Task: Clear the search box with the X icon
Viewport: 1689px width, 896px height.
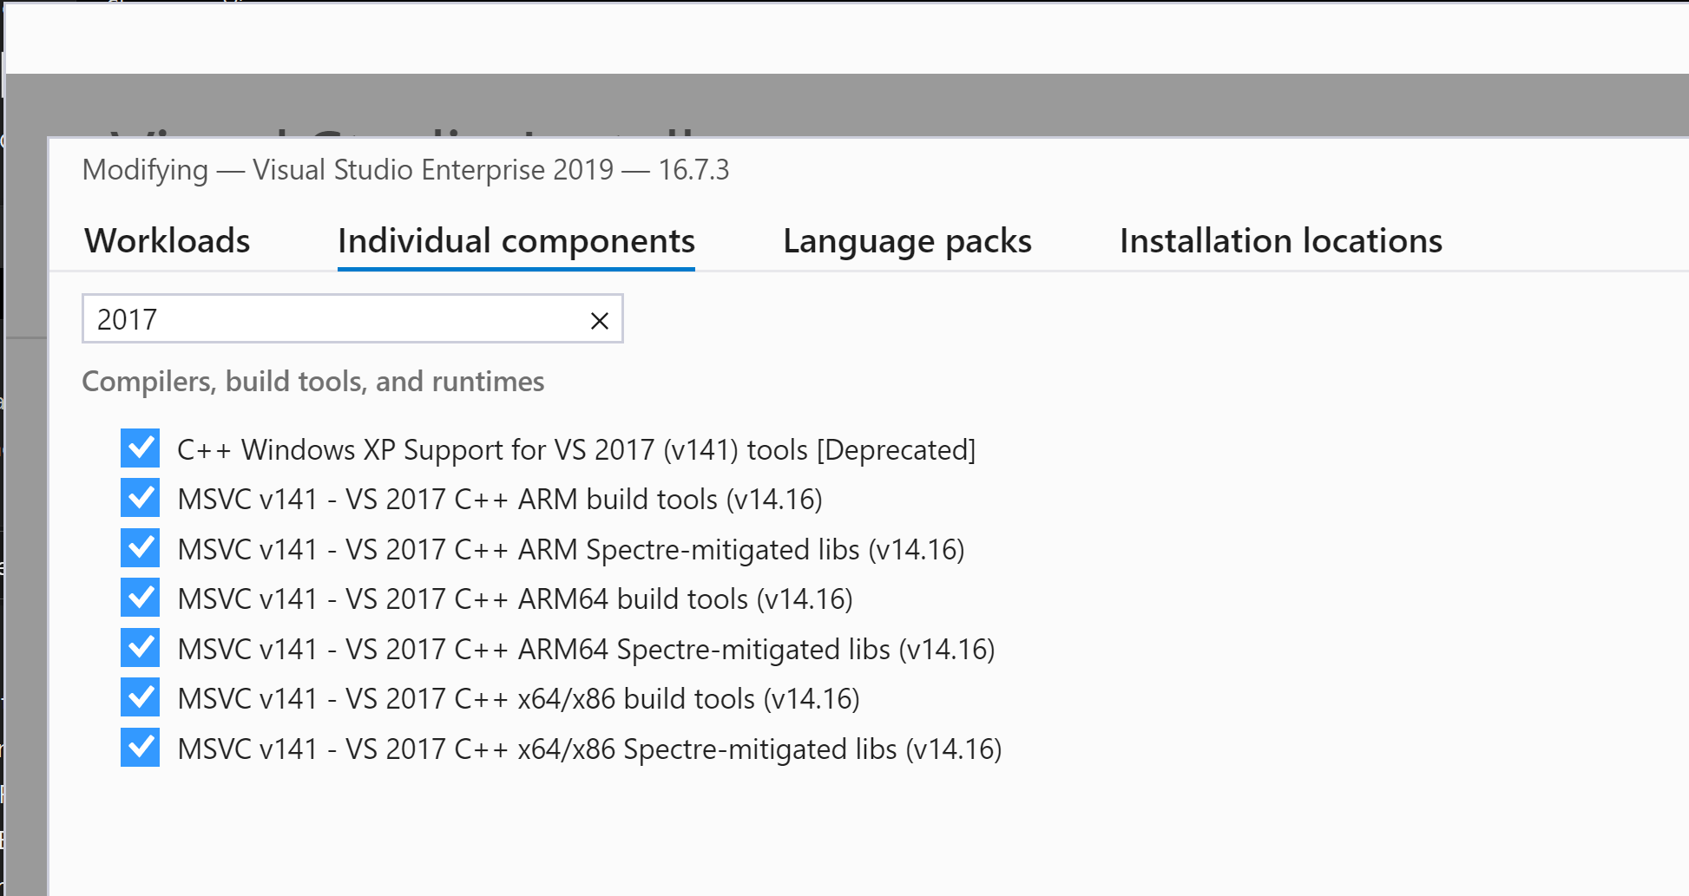Action: tap(599, 321)
